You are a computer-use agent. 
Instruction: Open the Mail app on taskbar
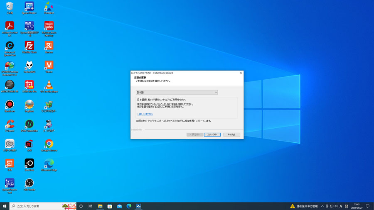click(119, 206)
